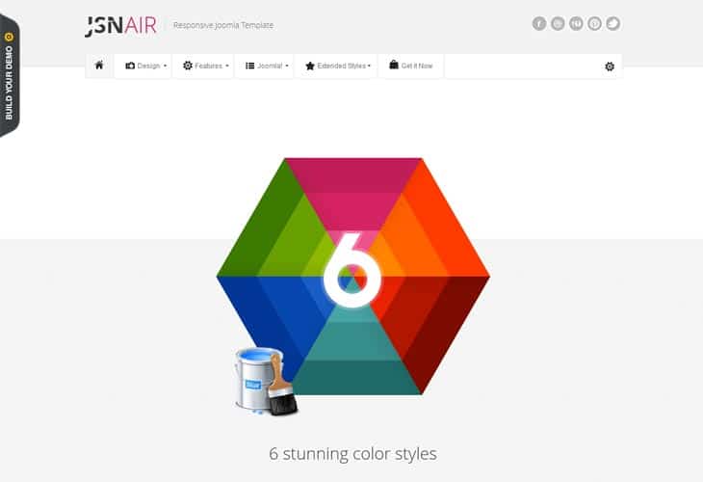
Task: Click the star icon beside Extended Styles
Action: [x=309, y=67]
